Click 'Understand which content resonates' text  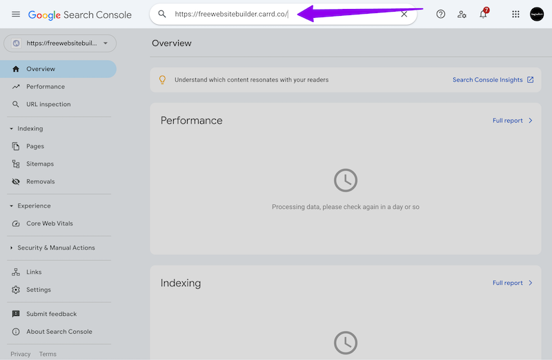[x=252, y=80]
